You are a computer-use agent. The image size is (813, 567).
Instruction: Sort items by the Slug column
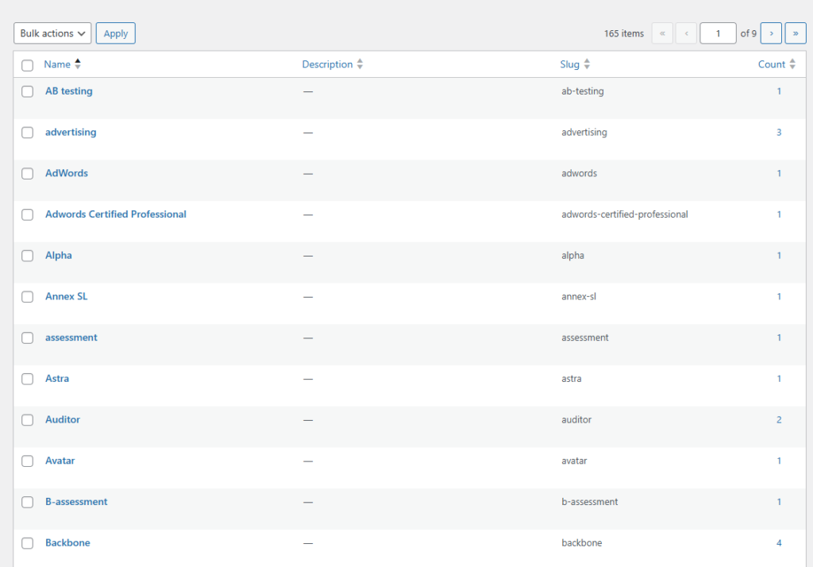point(570,64)
